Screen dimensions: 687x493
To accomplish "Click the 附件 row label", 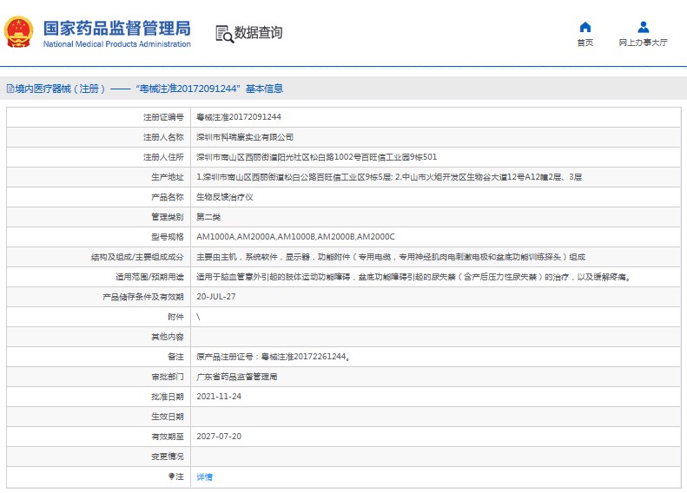I will pos(175,317).
